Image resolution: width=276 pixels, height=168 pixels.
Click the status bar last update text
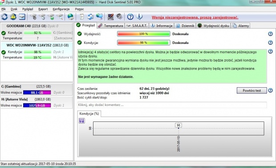[38, 164]
